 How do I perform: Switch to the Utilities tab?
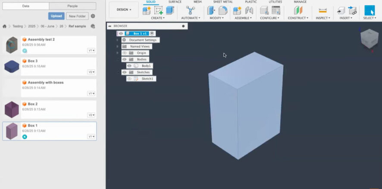[276, 2]
